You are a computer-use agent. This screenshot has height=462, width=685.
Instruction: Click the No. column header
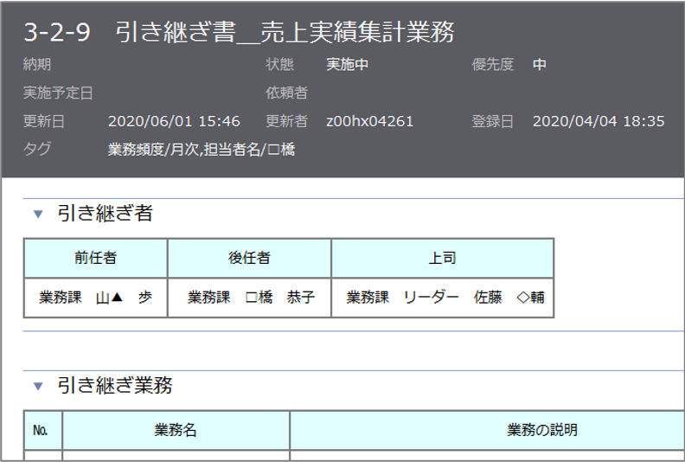pyautogui.click(x=42, y=430)
